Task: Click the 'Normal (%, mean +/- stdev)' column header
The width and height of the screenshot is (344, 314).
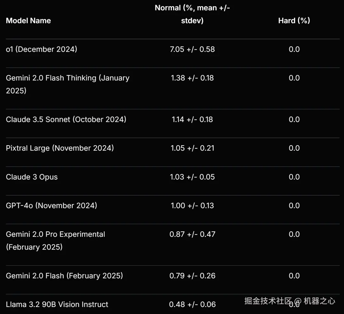Action: click(x=192, y=14)
